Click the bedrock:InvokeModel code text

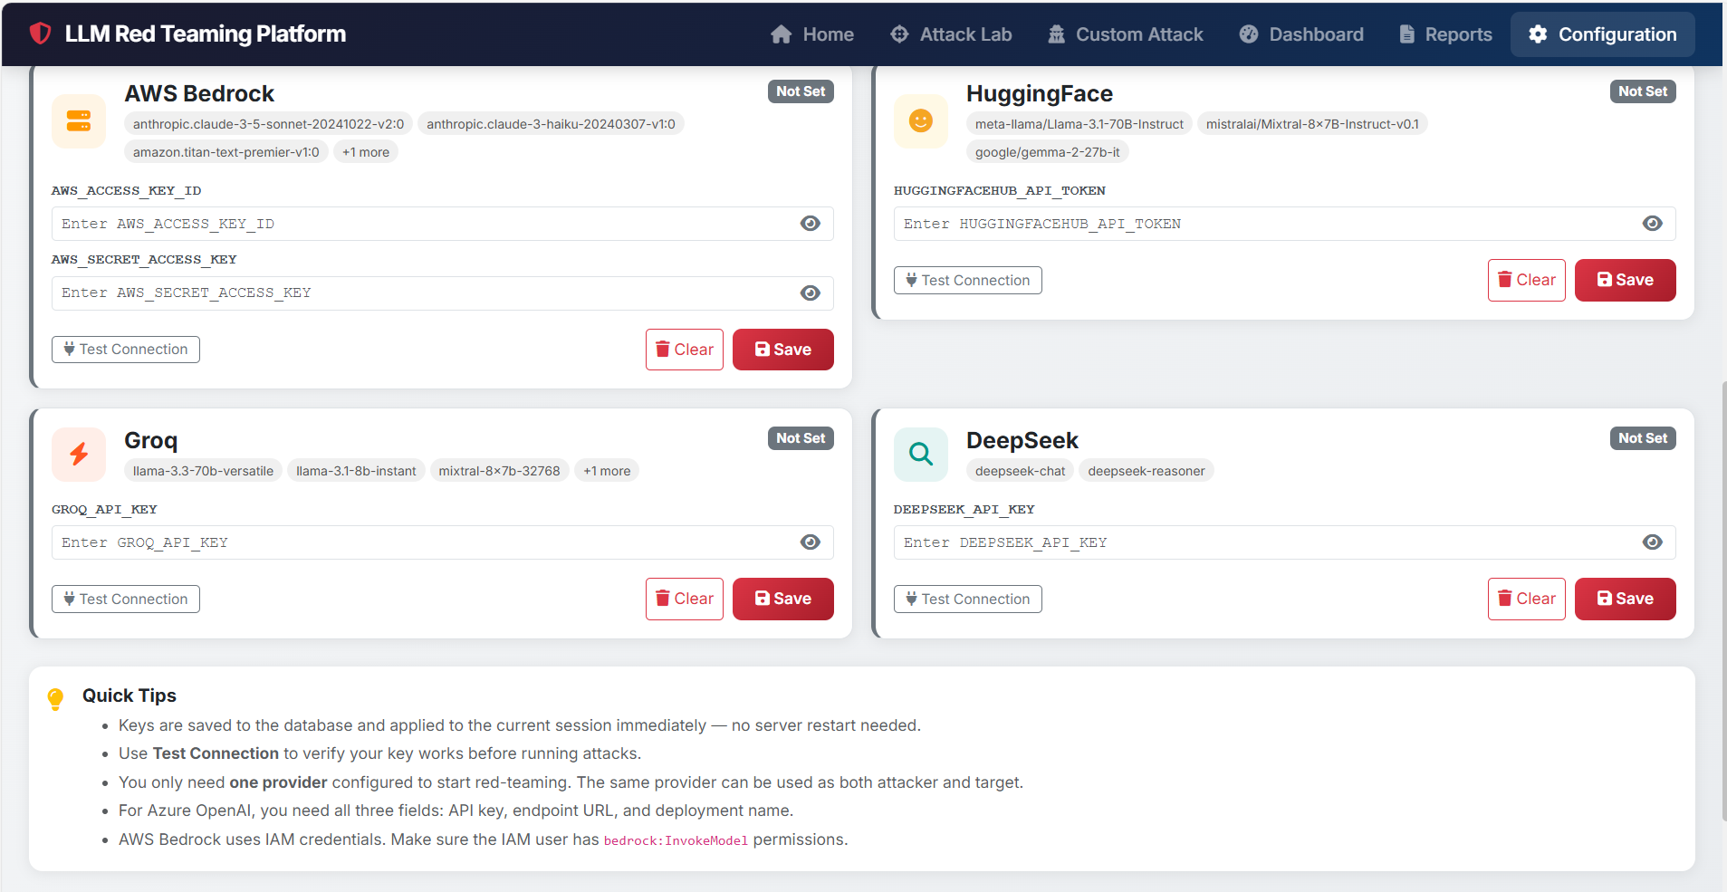click(676, 840)
